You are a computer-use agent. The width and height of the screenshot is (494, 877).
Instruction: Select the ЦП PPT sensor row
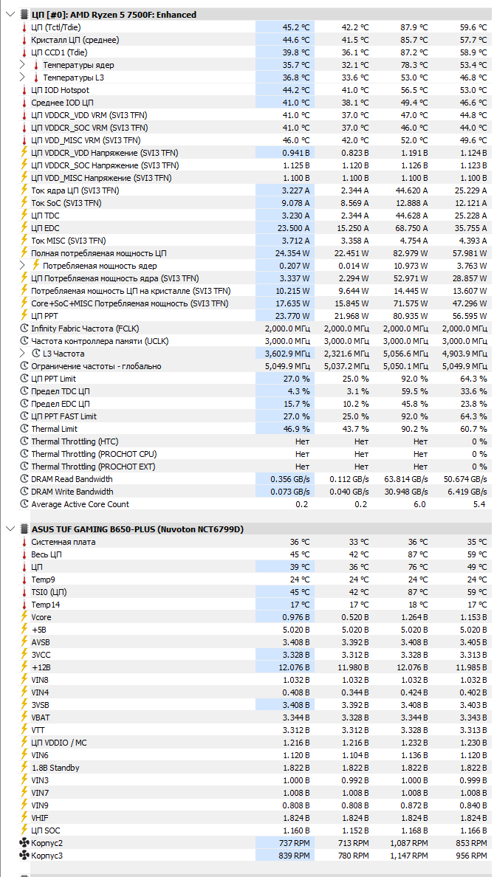click(255, 316)
